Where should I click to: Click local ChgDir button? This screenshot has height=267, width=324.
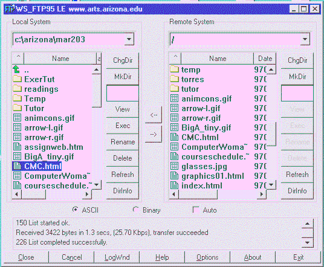[x=123, y=60]
